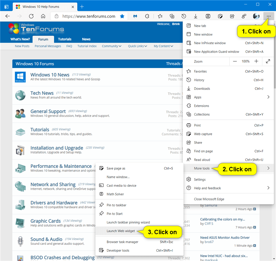This screenshot has width=276, height=261.
Task: Open the Graphic Cards forum link
Action: 46,221
